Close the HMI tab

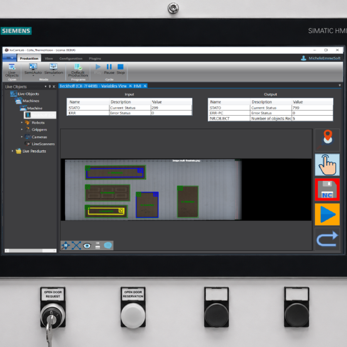click(145, 86)
